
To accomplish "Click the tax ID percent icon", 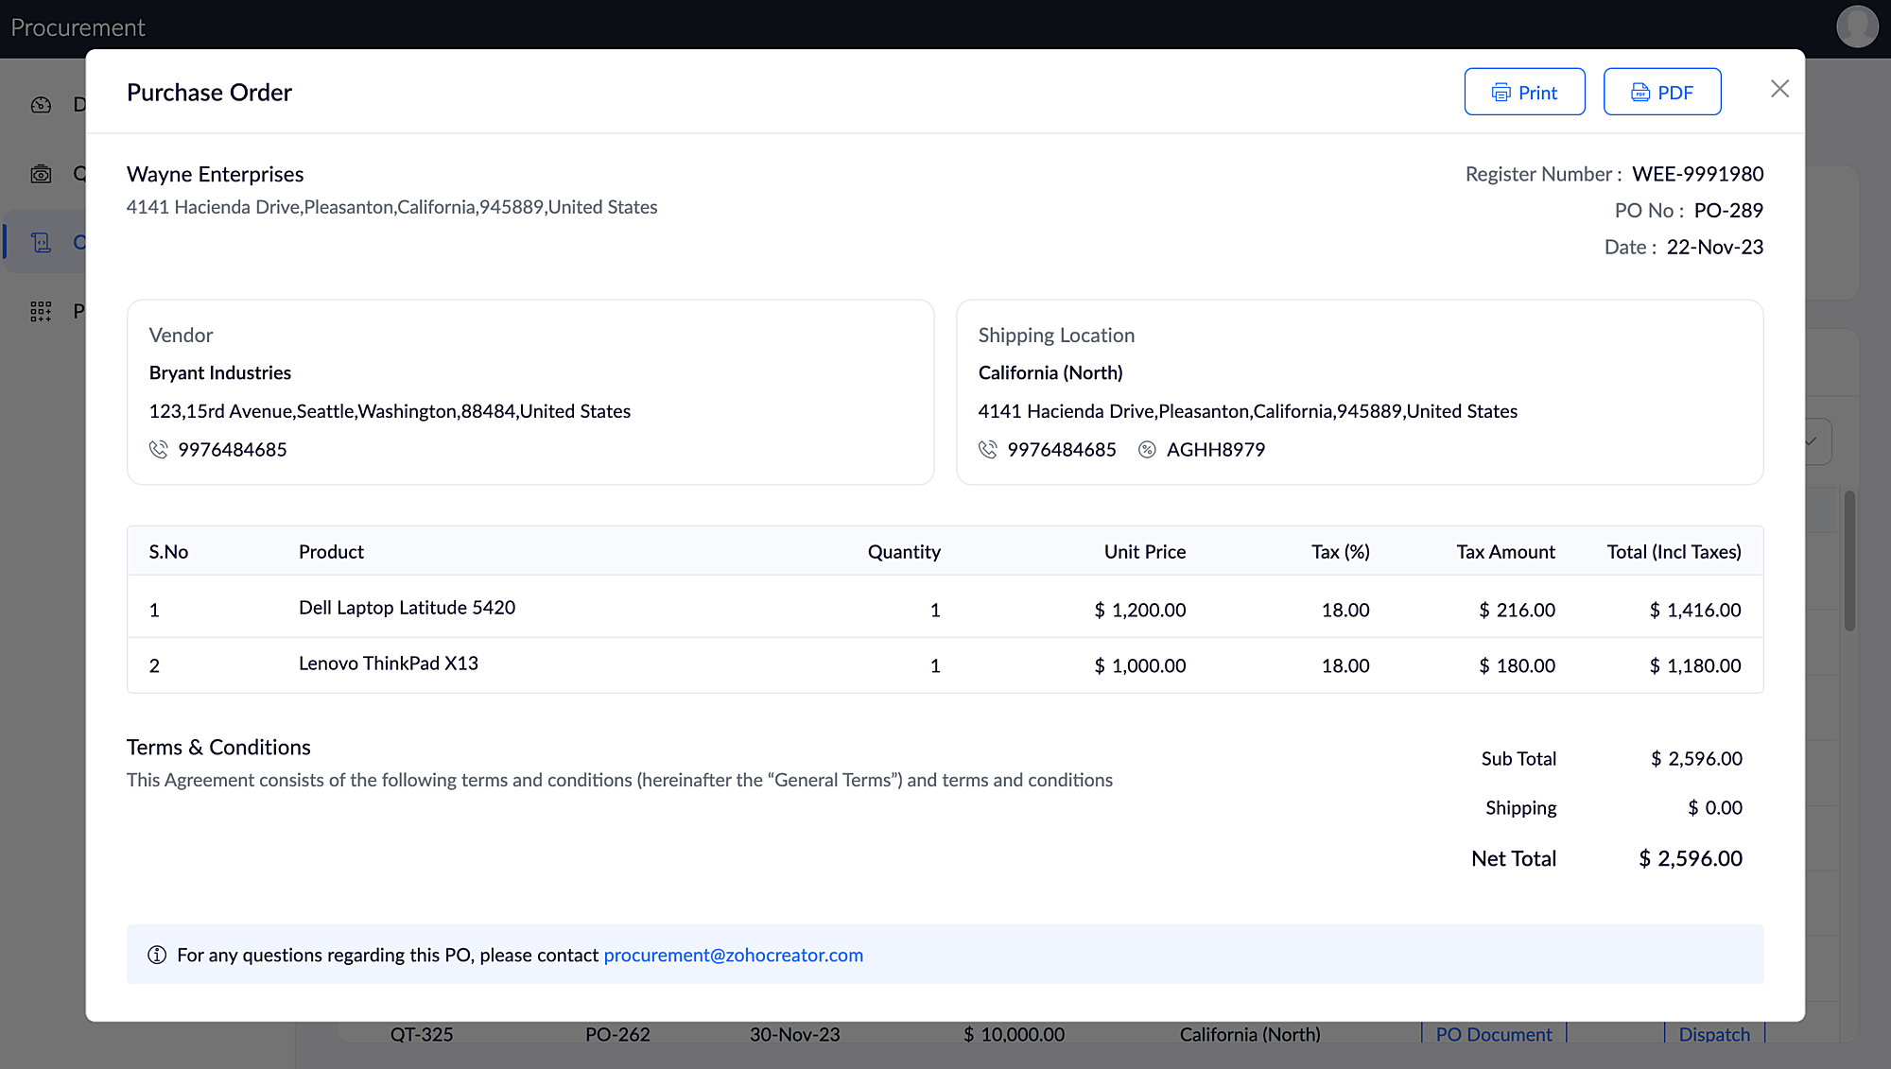I will pos(1147,450).
